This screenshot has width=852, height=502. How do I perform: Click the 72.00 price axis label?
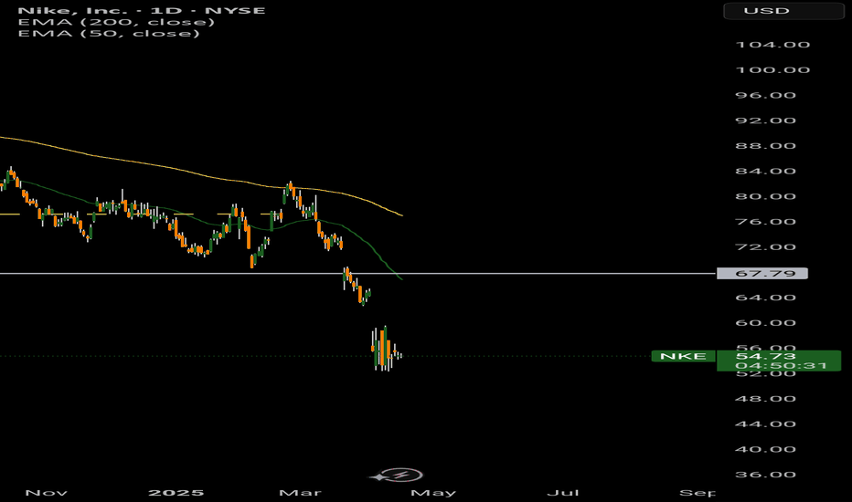click(x=765, y=247)
